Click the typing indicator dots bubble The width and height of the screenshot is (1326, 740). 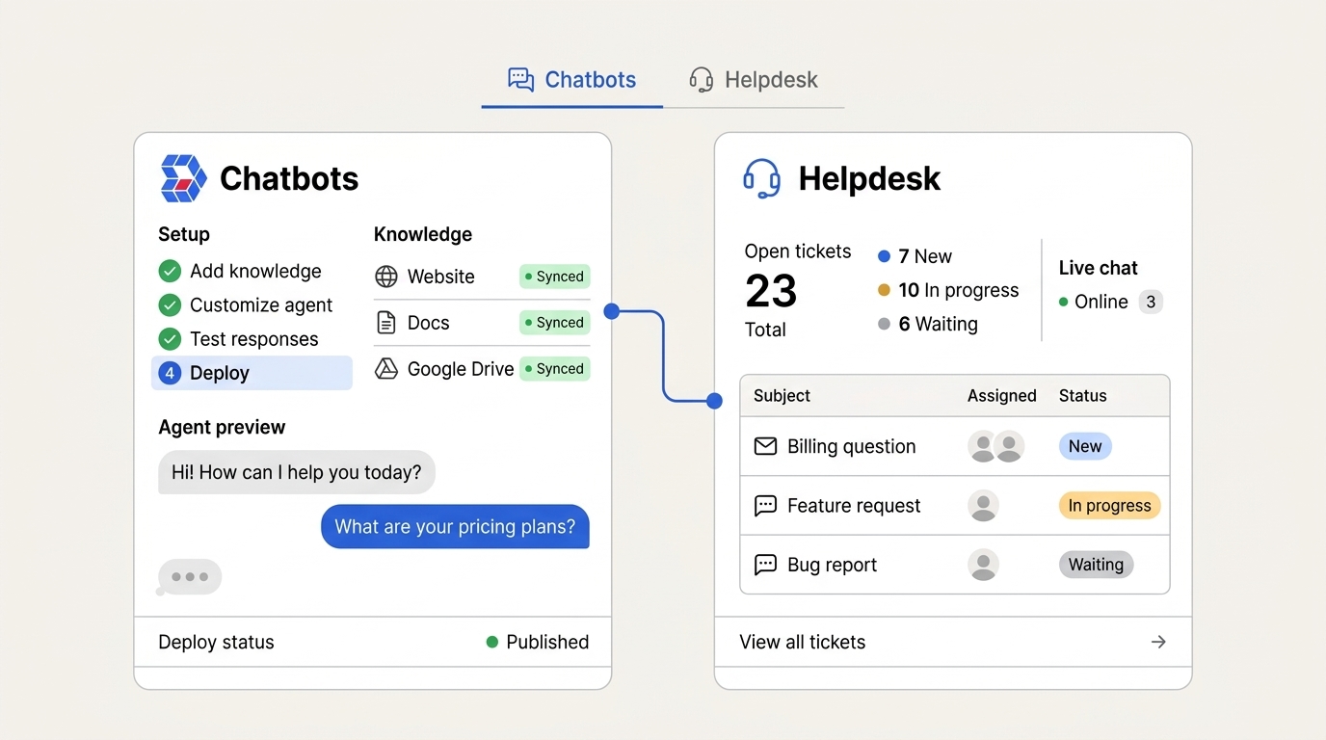point(190,577)
